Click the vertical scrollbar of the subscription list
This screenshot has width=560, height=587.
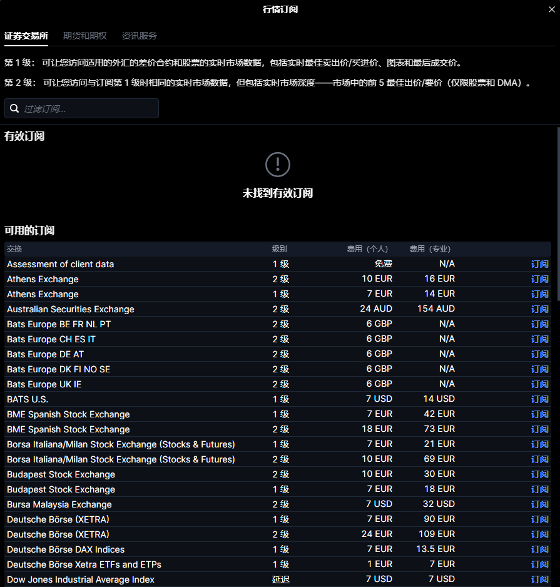pyautogui.click(x=558, y=213)
